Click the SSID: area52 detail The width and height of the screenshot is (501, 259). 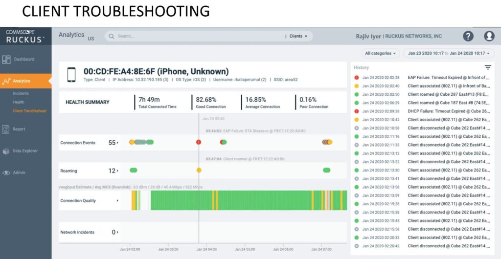point(285,80)
